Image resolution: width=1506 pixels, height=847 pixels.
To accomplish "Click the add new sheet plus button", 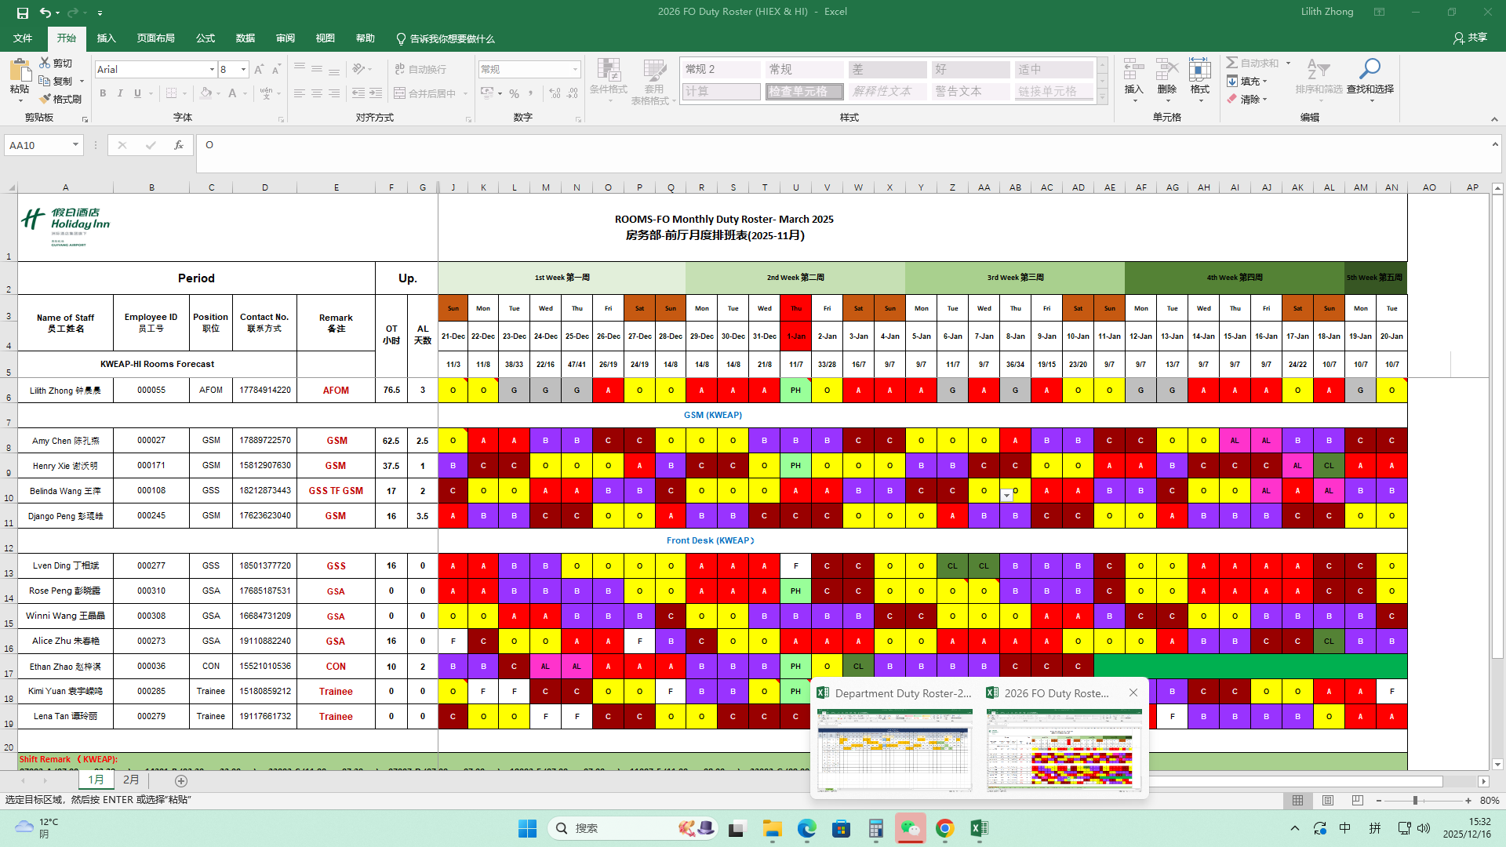I will tap(181, 781).
